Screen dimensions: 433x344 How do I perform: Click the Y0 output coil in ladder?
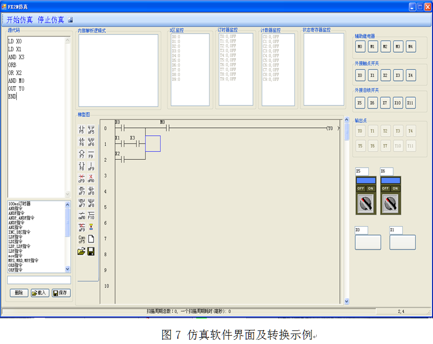[x=332, y=128]
